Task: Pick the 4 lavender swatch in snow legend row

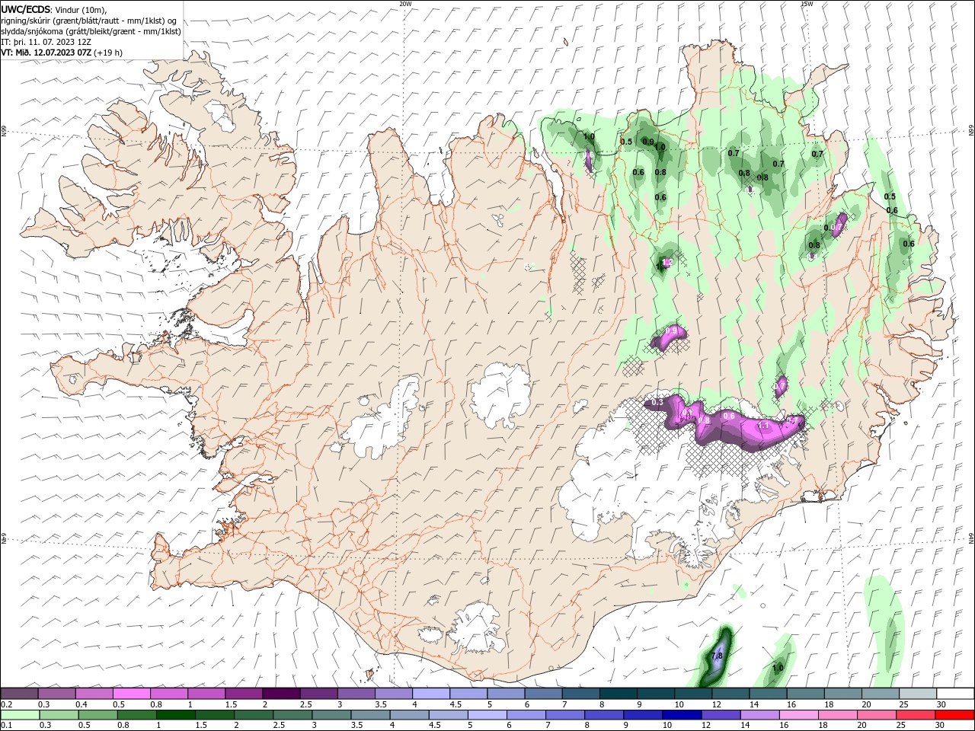Action: pos(430,694)
